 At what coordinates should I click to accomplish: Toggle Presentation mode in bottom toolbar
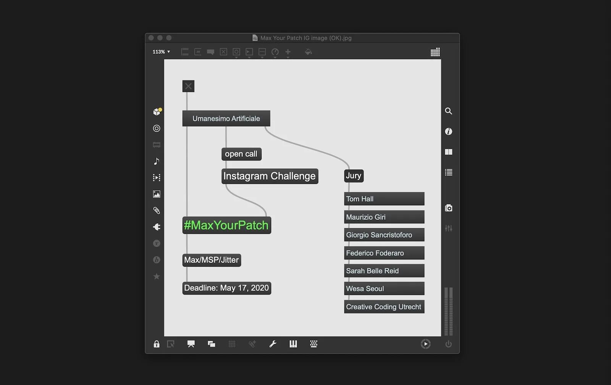(x=191, y=344)
